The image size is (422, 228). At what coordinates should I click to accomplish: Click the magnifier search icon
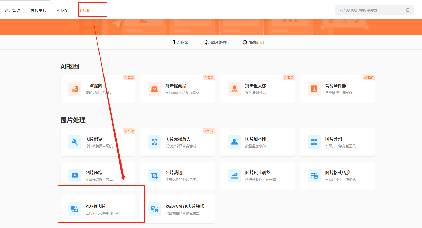coord(408,10)
